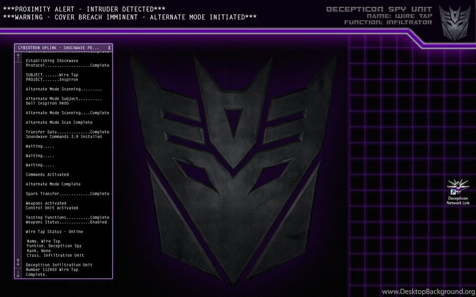476x297 pixels.
Task: Select the "Alternate Mode Scan Complete" line
Action: coord(59,122)
